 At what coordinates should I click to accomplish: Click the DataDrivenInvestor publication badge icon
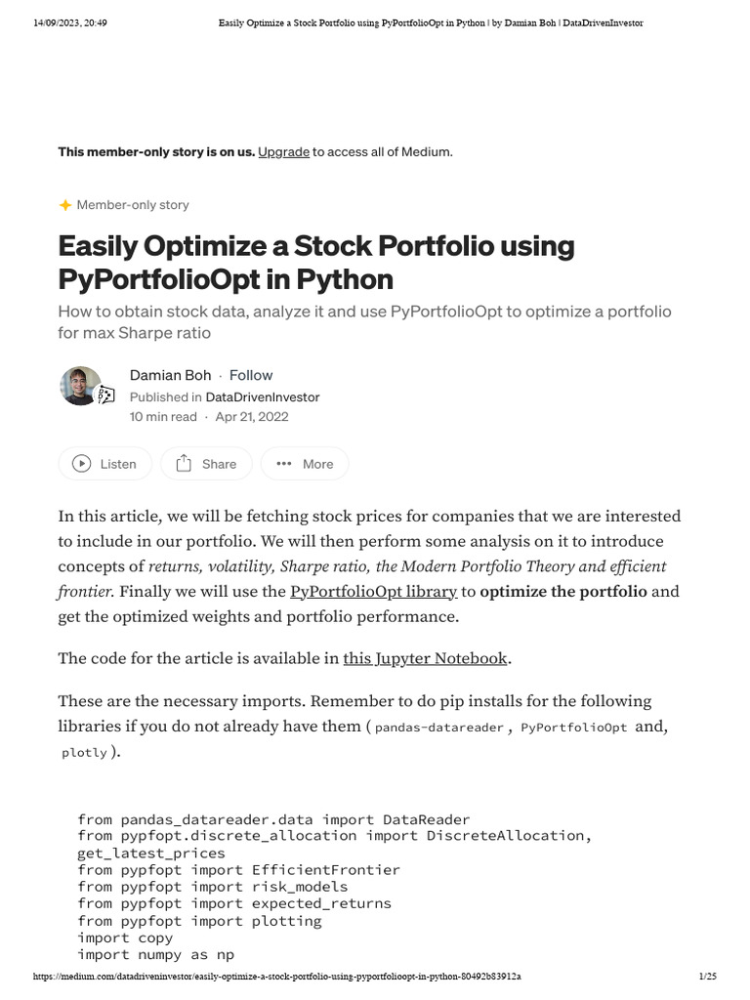[x=105, y=396]
